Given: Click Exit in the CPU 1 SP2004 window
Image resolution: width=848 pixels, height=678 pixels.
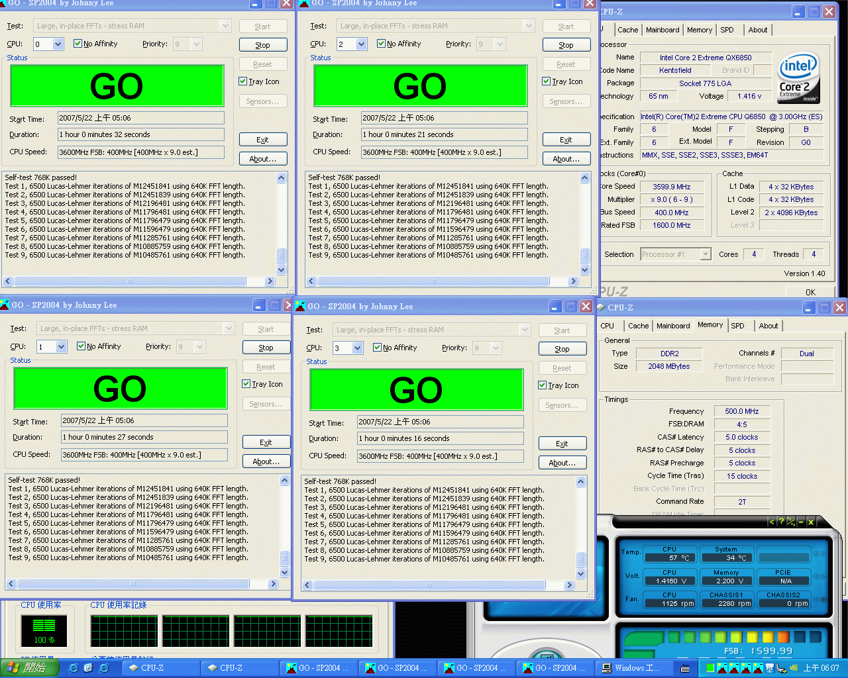Looking at the screenshot, I should [266, 442].
